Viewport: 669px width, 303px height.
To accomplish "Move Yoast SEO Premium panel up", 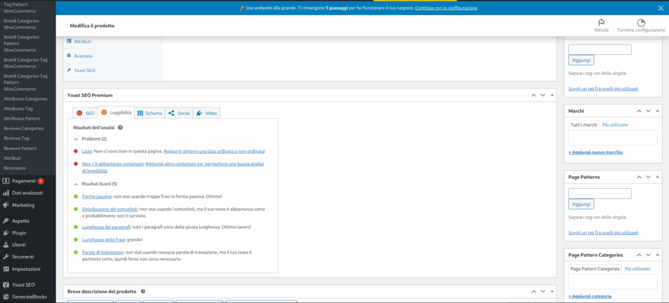I will tap(533, 95).
